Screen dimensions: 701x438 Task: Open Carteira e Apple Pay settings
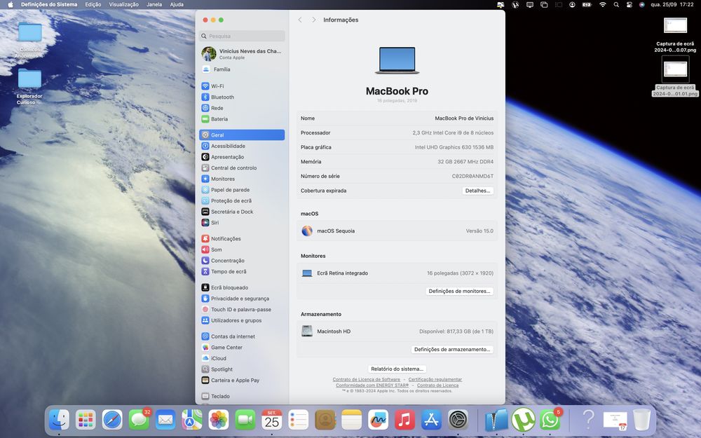tap(242, 380)
